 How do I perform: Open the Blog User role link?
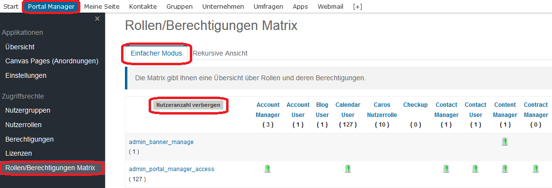coord(322,110)
